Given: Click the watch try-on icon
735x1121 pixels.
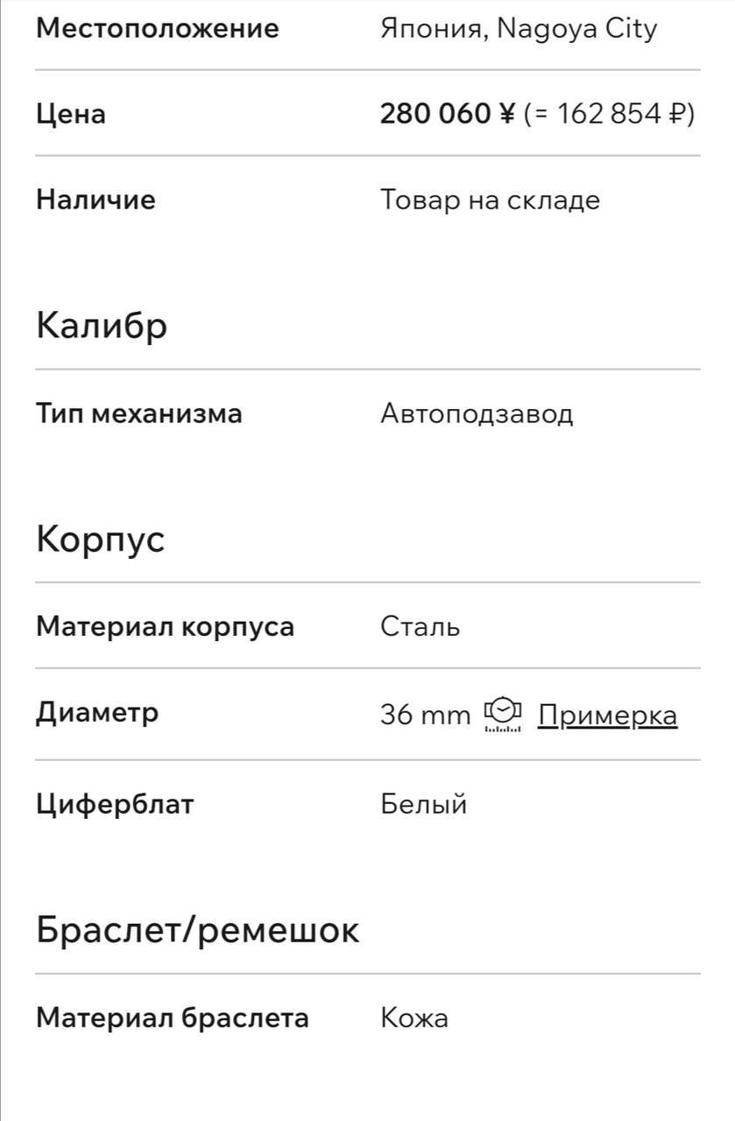Looking at the screenshot, I should [x=503, y=715].
